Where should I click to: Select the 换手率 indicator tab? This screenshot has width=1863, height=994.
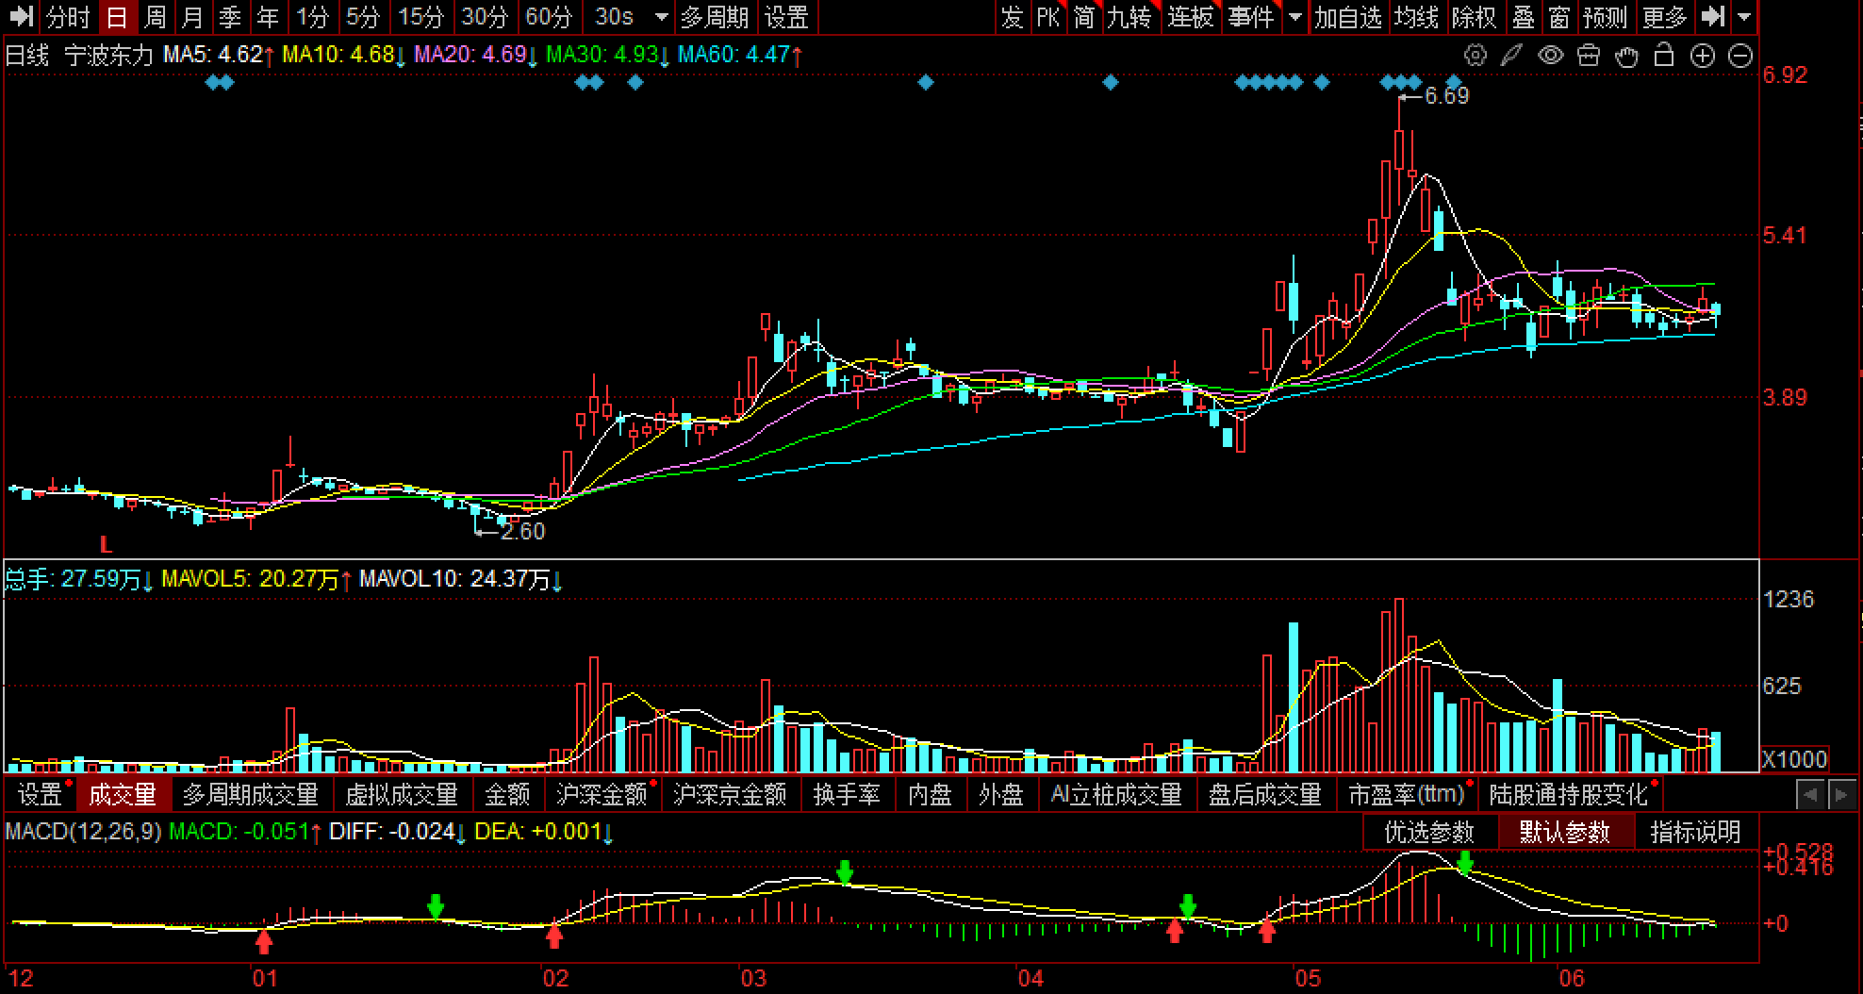[x=846, y=795]
